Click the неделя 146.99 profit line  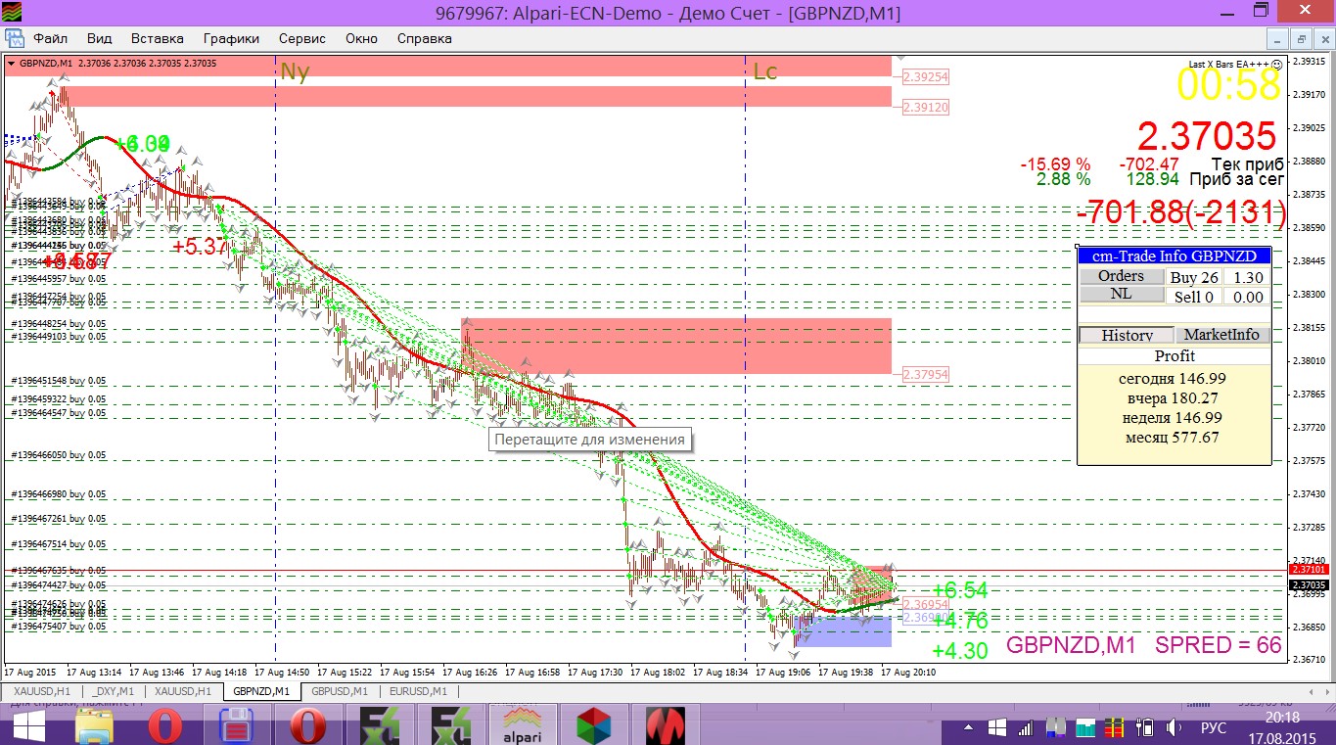[x=1173, y=417]
